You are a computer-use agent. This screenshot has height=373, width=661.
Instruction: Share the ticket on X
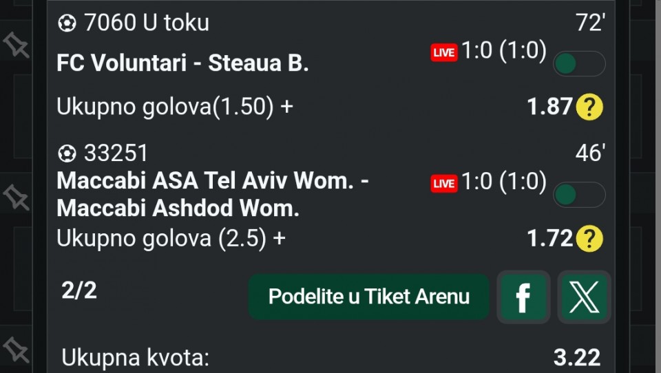coord(584,297)
